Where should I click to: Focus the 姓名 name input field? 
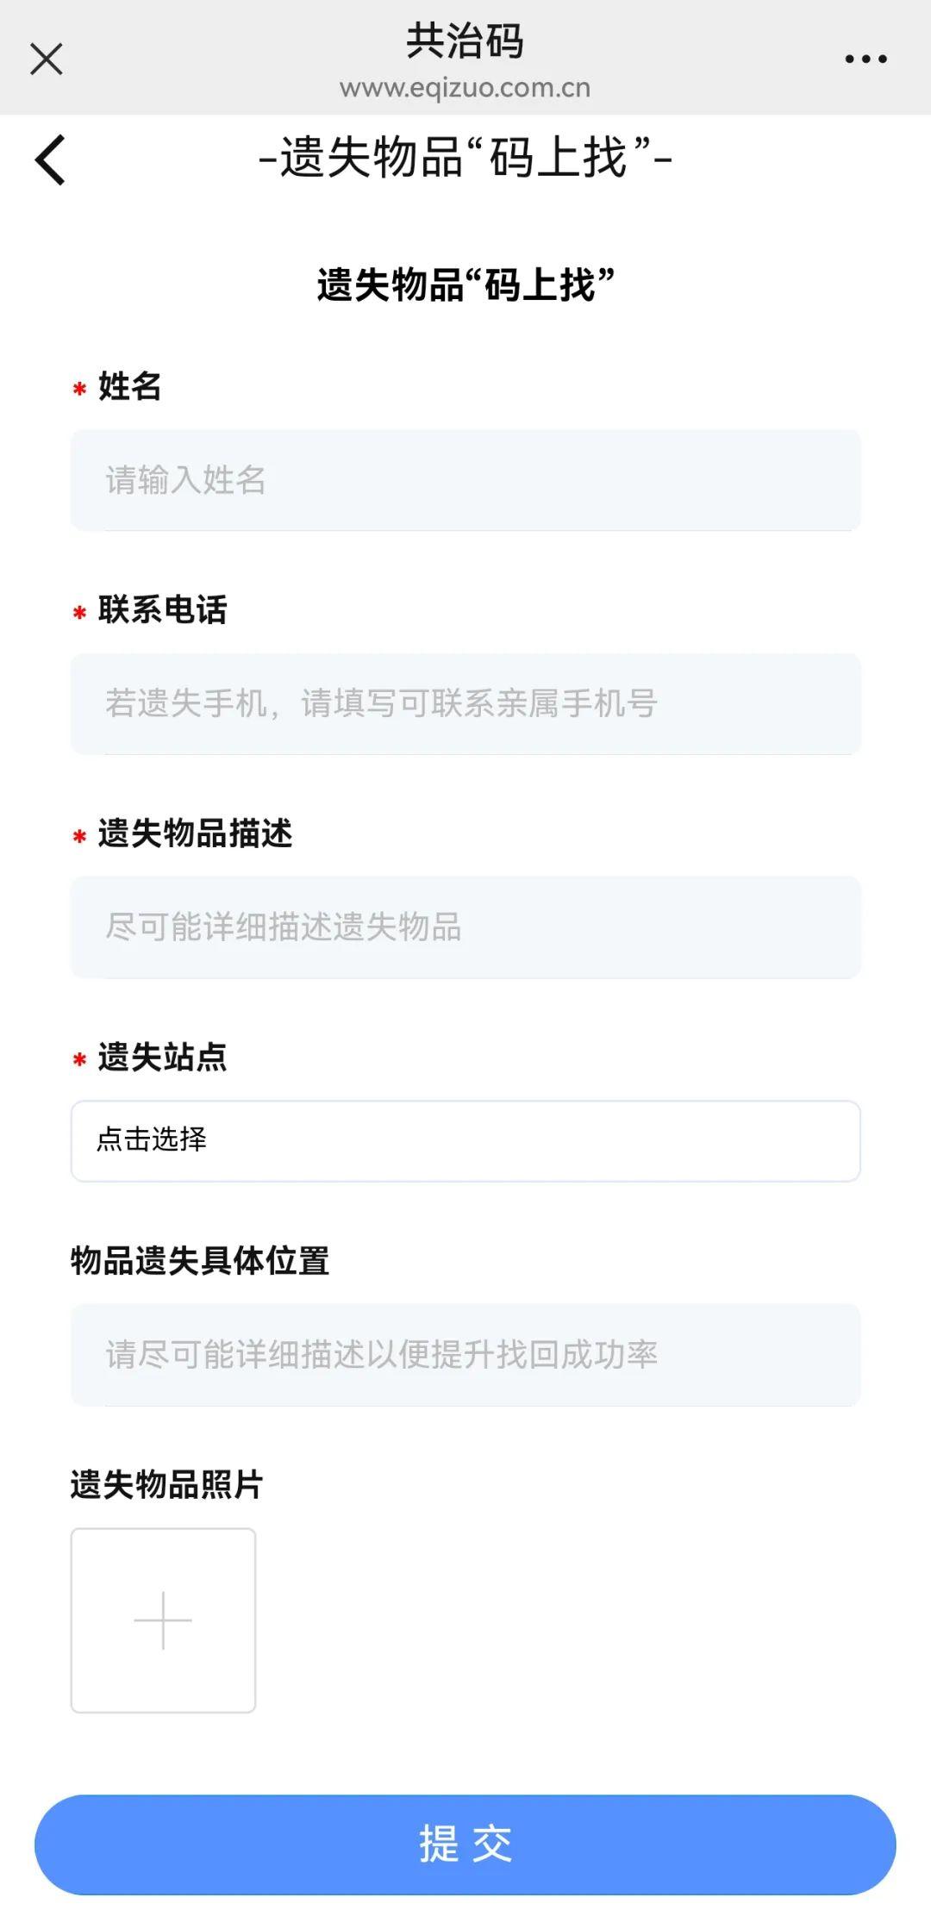(465, 480)
